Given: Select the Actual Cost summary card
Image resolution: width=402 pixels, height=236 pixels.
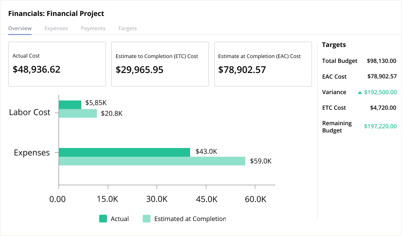Looking at the screenshot, I should (x=57, y=64).
